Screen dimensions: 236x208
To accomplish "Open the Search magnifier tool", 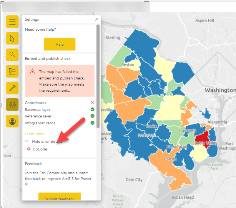I will click(12, 55).
